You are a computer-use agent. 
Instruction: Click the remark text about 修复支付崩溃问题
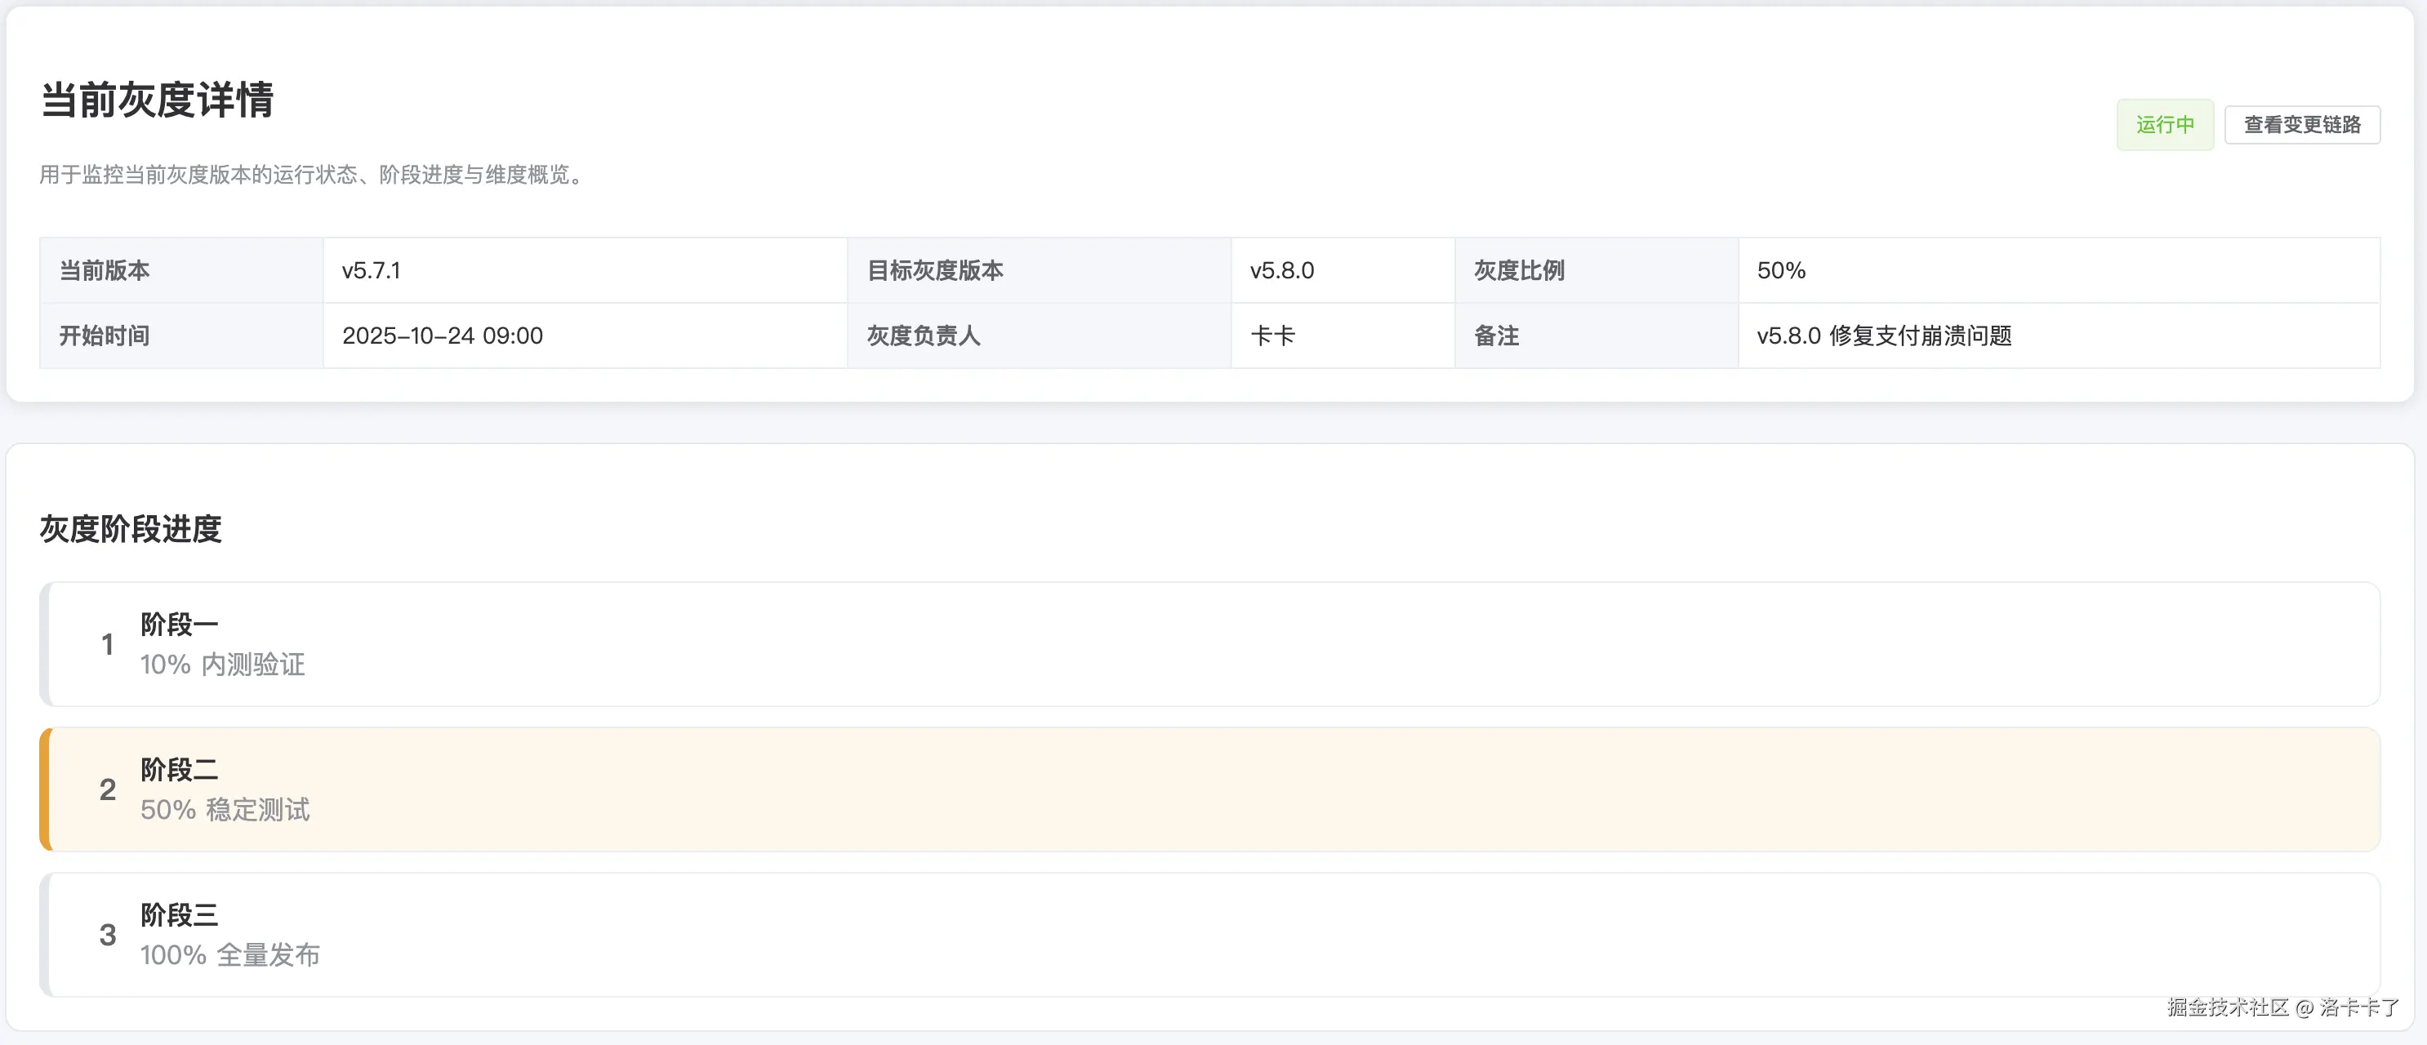point(1883,336)
